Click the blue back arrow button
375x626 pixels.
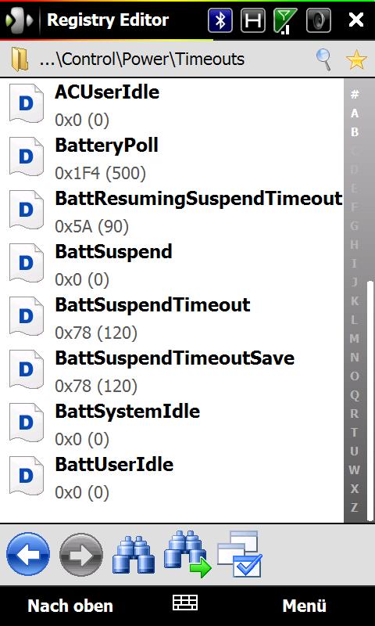(x=28, y=554)
